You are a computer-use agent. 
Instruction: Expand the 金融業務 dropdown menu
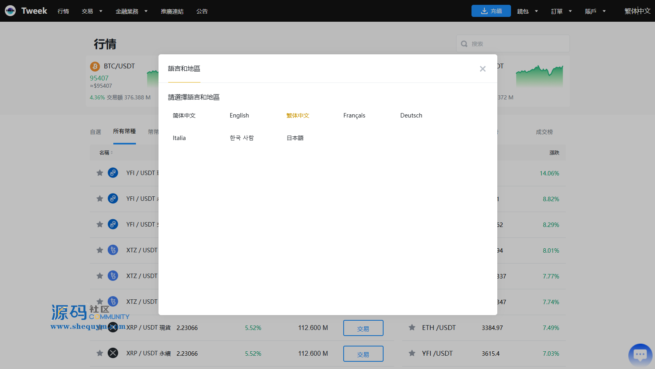tap(131, 11)
